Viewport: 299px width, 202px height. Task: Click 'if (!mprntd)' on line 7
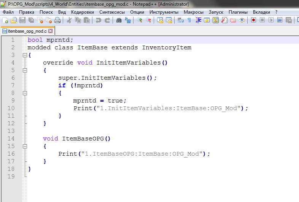(x=81, y=85)
